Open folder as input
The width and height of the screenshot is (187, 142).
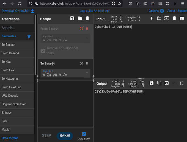coord(159,18)
